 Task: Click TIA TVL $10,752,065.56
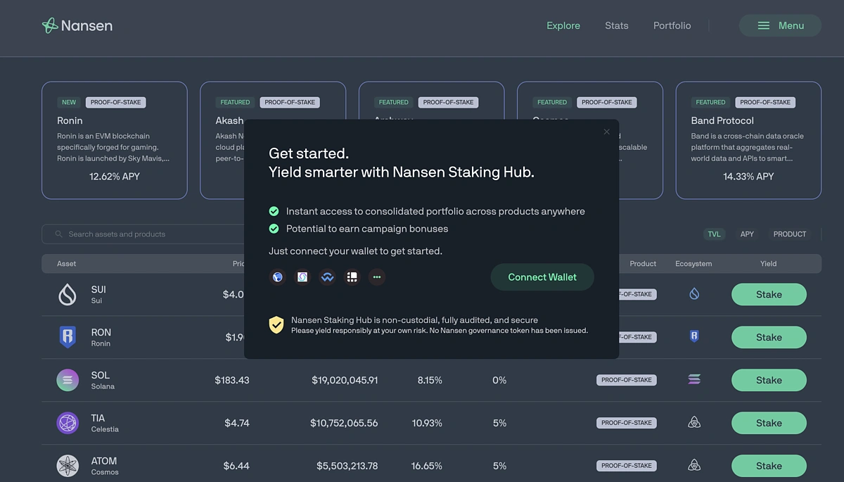(x=344, y=423)
